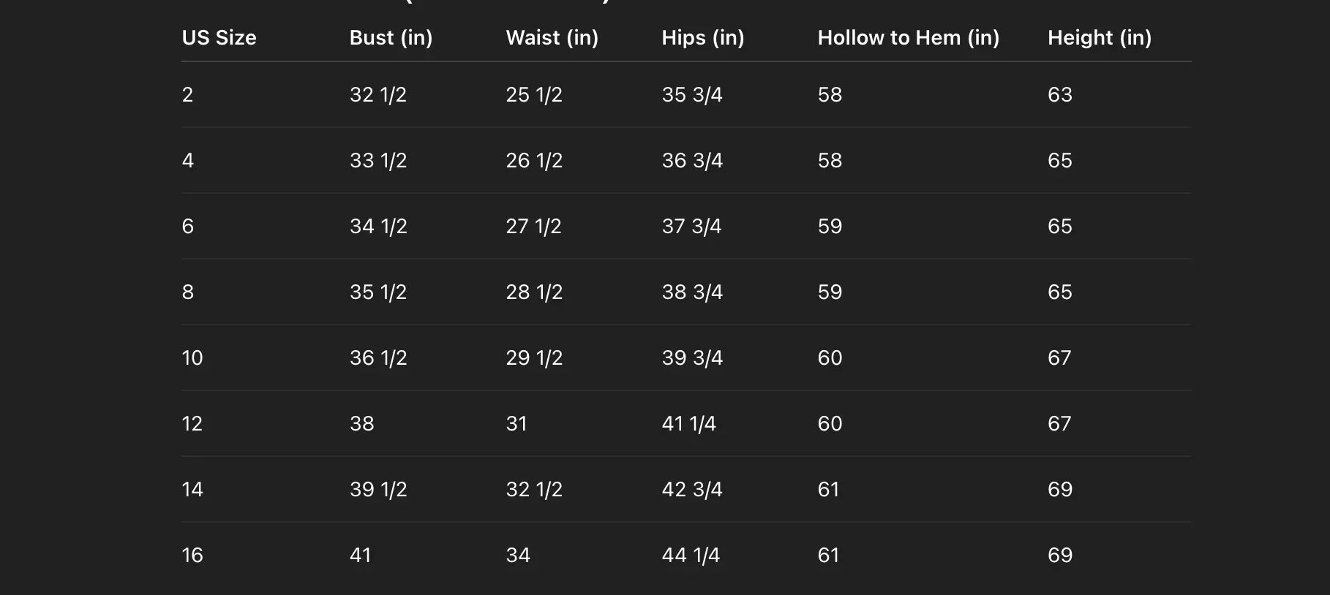1330x595 pixels.
Task: Click the bust value 38 for size 12
Action: coord(361,424)
